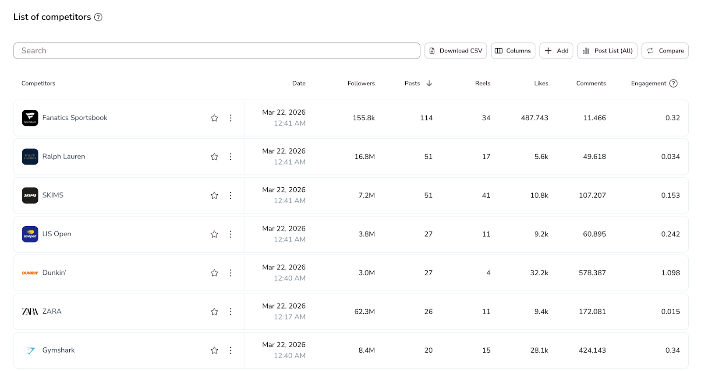Click the 62.3M followers value
Viewport: 701px width, 371px height.
point(365,311)
